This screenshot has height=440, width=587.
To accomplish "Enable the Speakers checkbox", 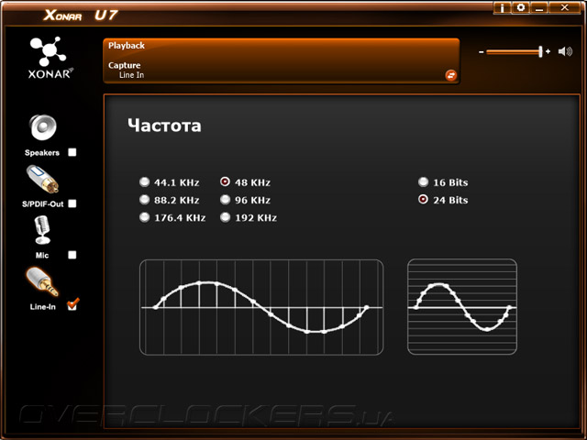I will pos(72,152).
